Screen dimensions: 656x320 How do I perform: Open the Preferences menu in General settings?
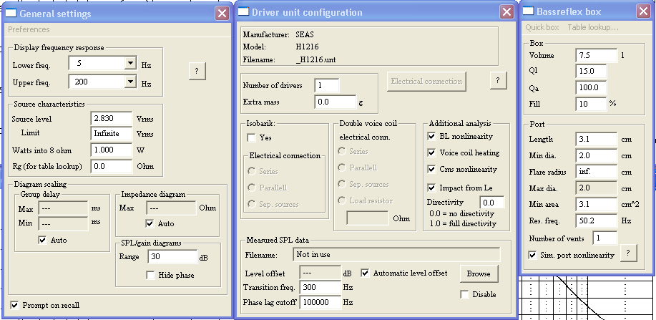coord(29,29)
